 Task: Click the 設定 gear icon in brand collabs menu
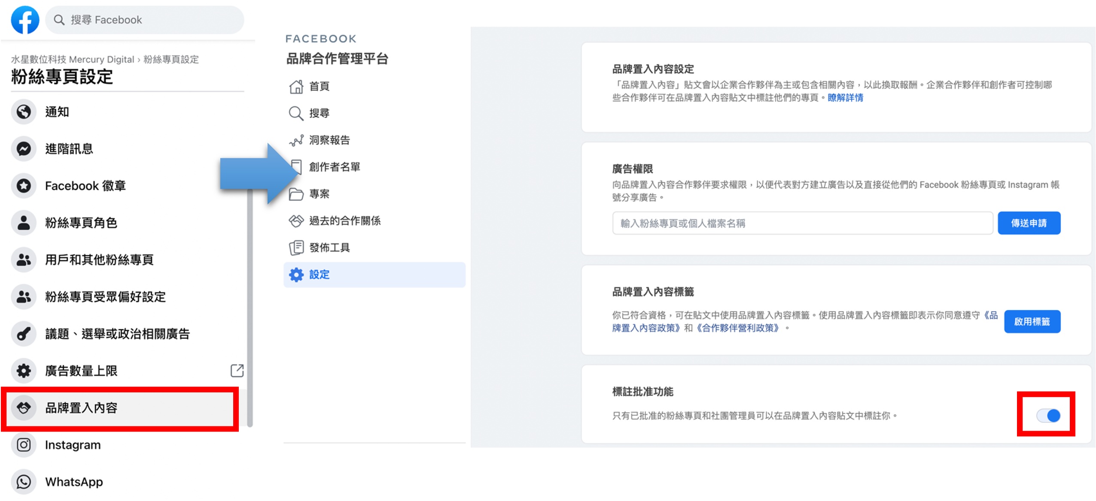click(x=296, y=274)
